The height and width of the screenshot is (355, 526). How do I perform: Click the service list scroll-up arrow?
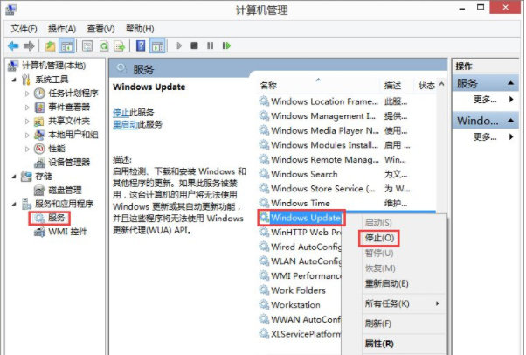441,84
